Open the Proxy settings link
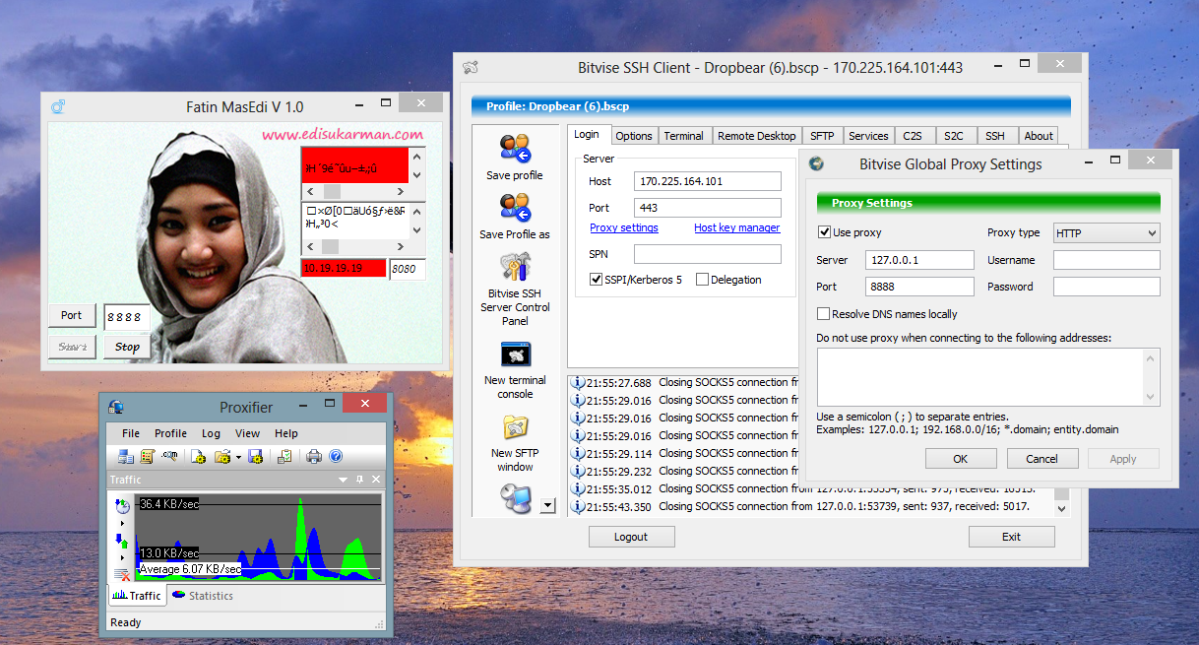Viewport: 1199px width, 645px height. point(624,227)
